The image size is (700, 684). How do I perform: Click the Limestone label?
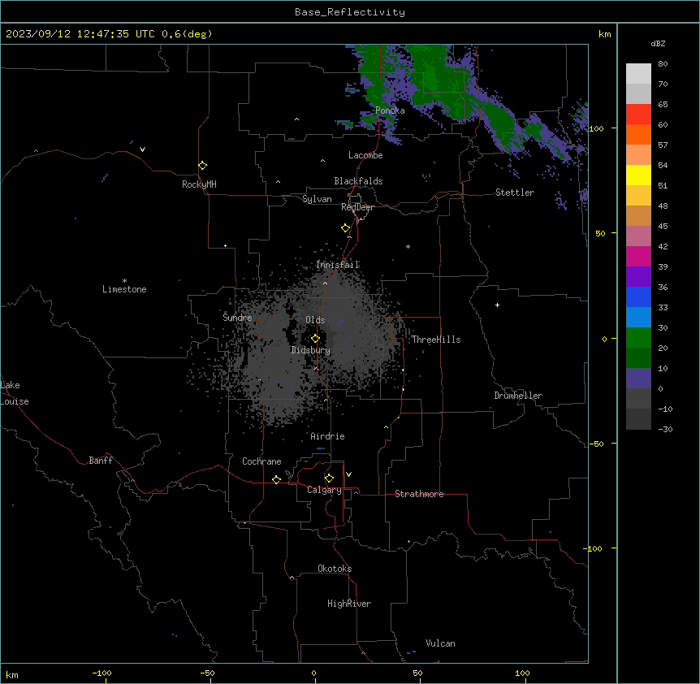coord(124,289)
